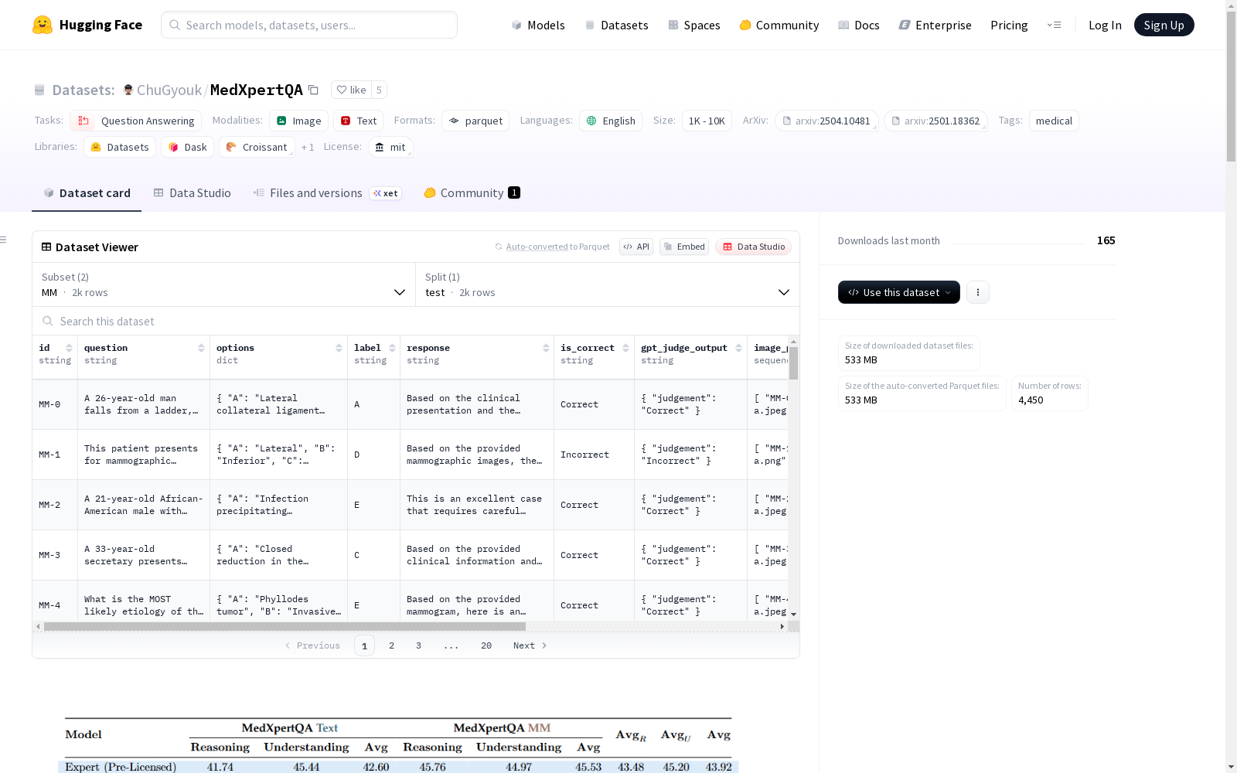Click the heart like button
Screen dimensions: 1237x773
coord(351,90)
